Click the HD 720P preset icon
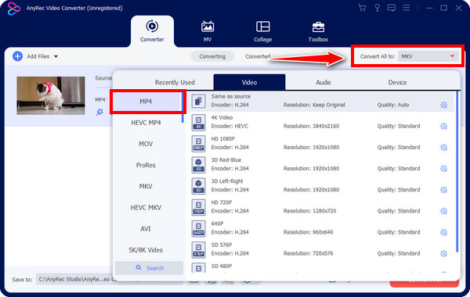Viewport: 470px width, 297px height. [x=198, y=207]
